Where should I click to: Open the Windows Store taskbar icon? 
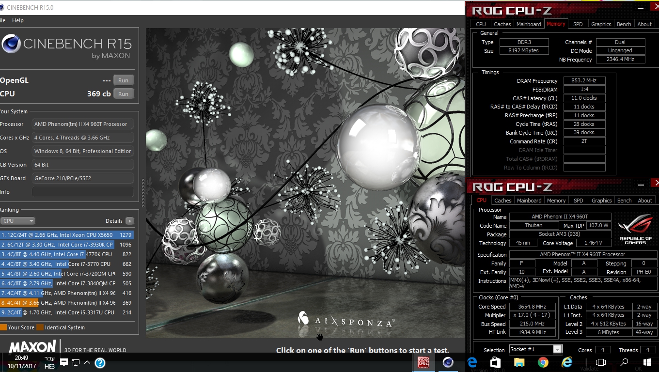pyautogui.click(x=495, y=362)
